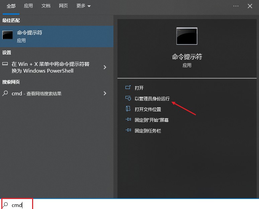259x209 pixels.
Task: Click the open-window icon beside 打开
Action: (x=128, y=87)
